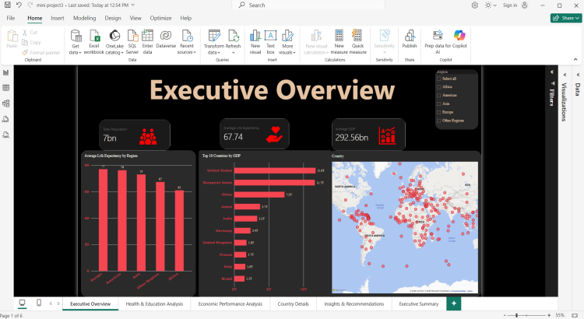Open Dataverse connector
This screenshot has height=319, width=584.
[x=166, y=39]
